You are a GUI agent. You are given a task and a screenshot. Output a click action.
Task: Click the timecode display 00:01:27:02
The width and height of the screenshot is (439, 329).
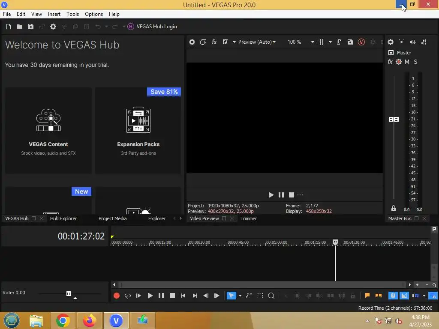click(x=81, y=236)
